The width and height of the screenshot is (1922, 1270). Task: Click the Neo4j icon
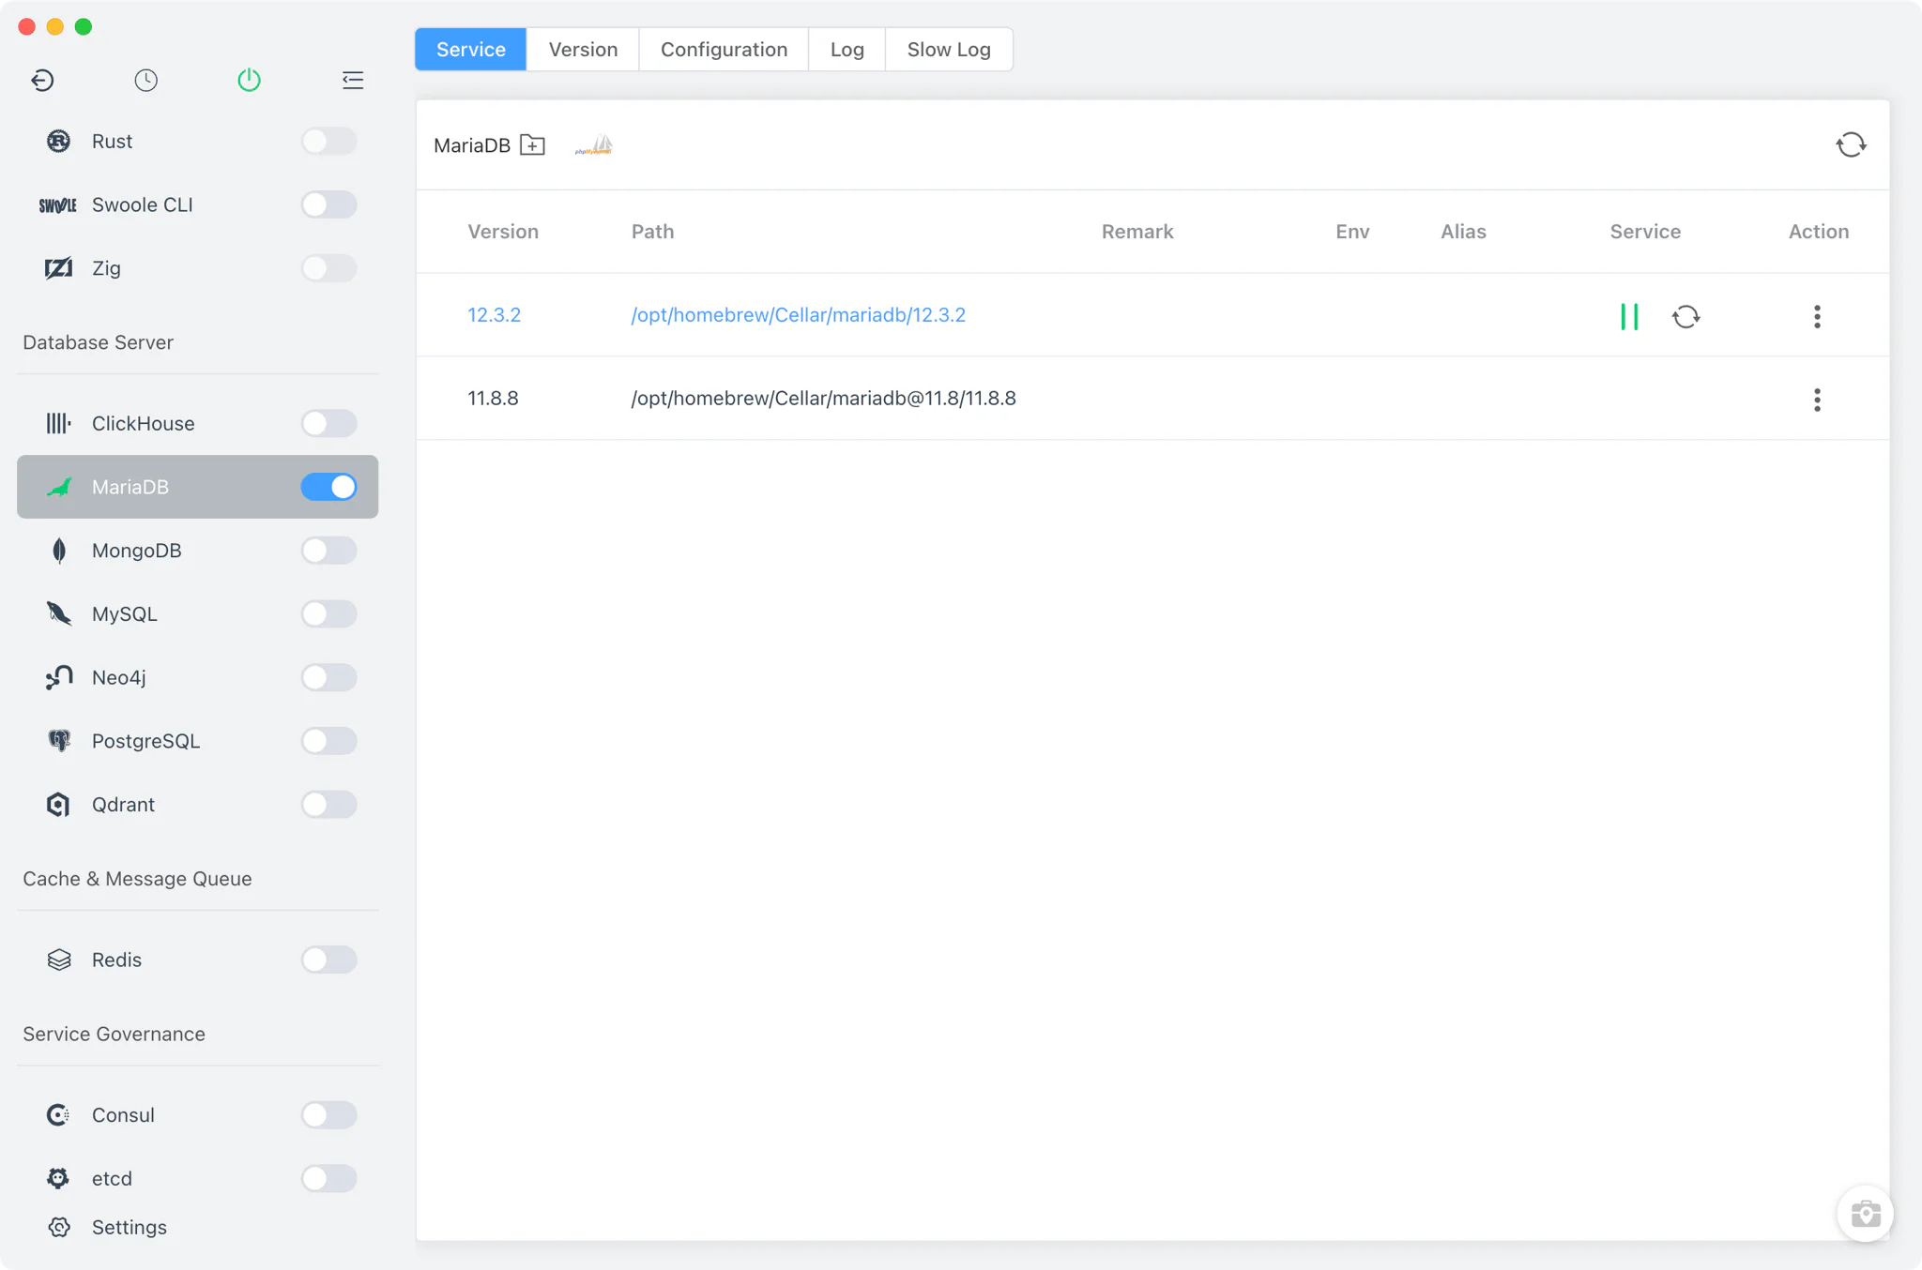[58, 677]
